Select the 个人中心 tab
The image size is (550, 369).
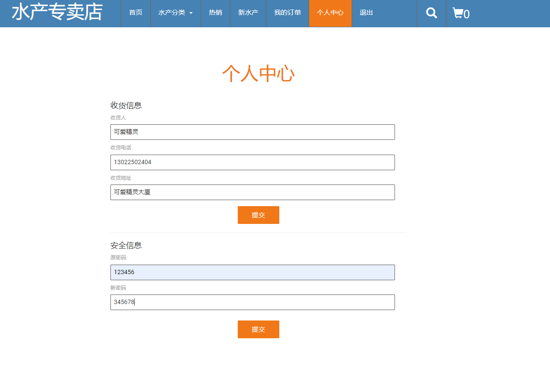pos(330,13)
